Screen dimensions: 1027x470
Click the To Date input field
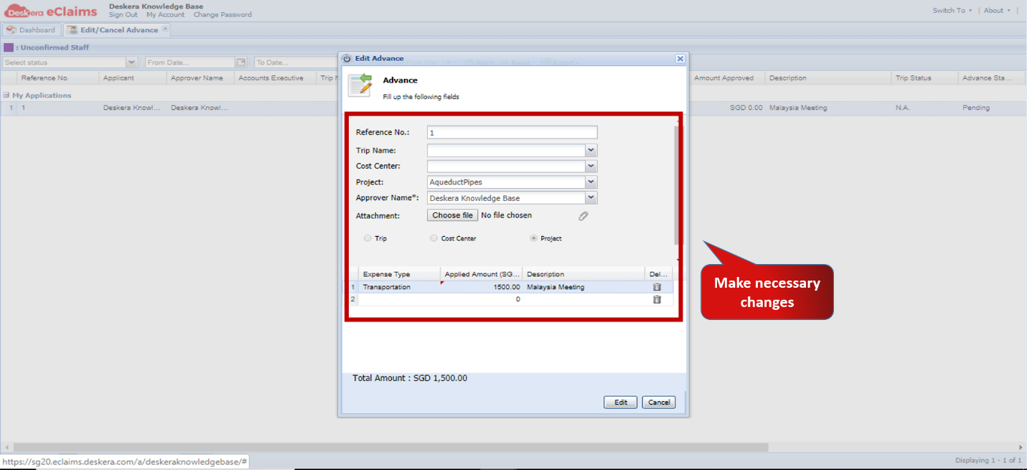(296, 62)
